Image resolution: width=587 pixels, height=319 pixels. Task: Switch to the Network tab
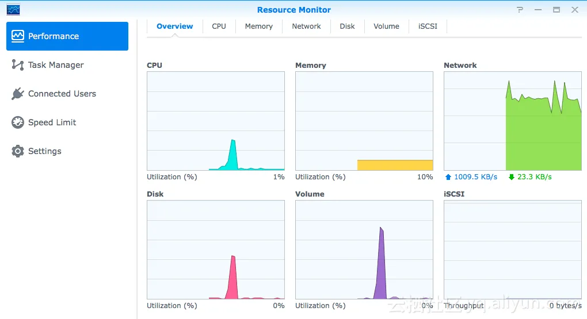pos(306,26)
